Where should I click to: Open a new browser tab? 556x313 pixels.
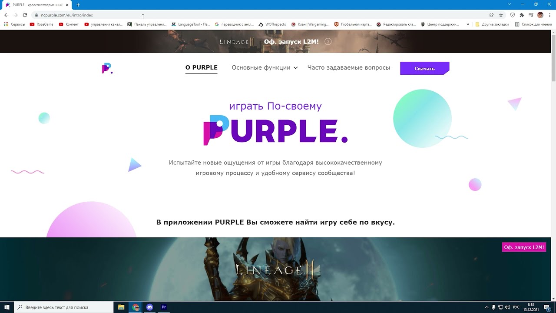(x=78, y=5)
